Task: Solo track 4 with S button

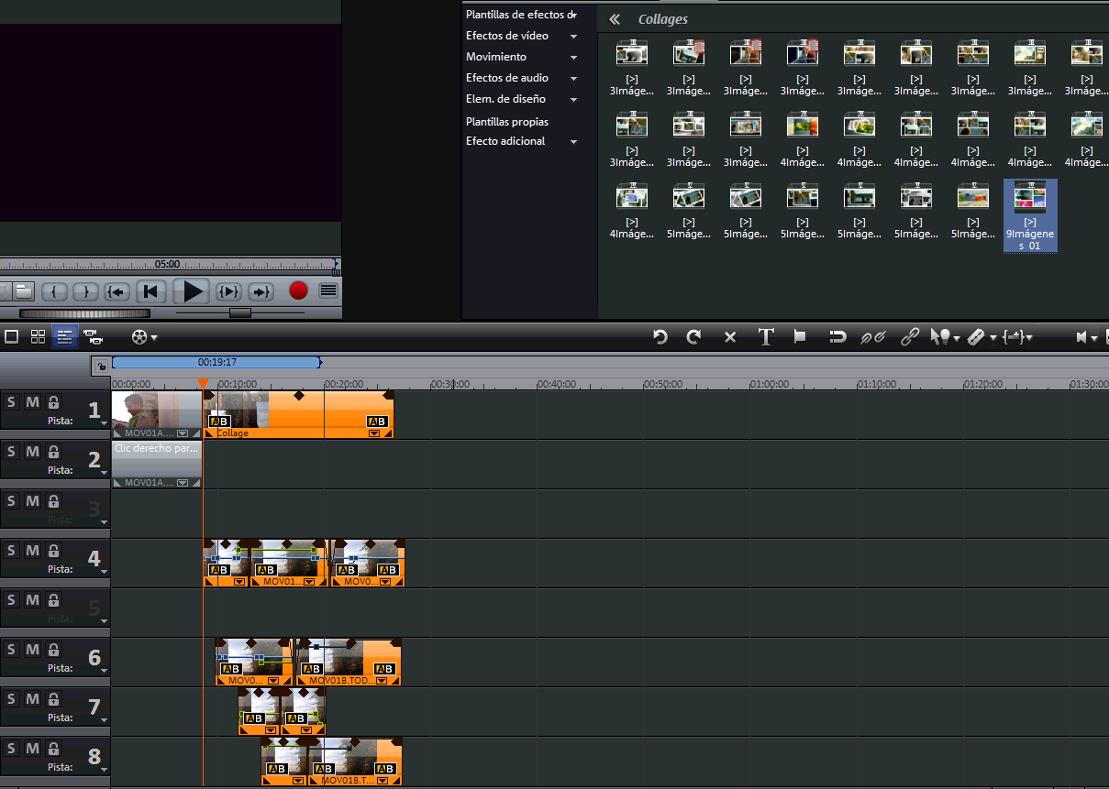Action: tap(11, 550)
